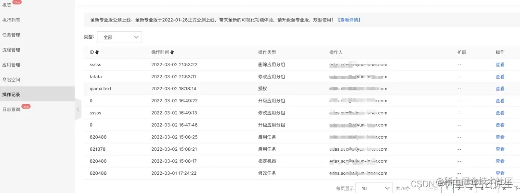This screenshot has height=193, width=520.
Task: Click 查看 for the 15:08:25 启用任务 record
Action: [500, 137]
